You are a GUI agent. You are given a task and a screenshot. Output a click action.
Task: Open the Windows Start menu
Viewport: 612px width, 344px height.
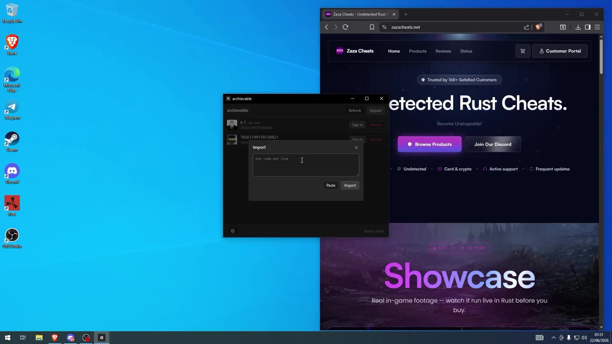point(8,338)
